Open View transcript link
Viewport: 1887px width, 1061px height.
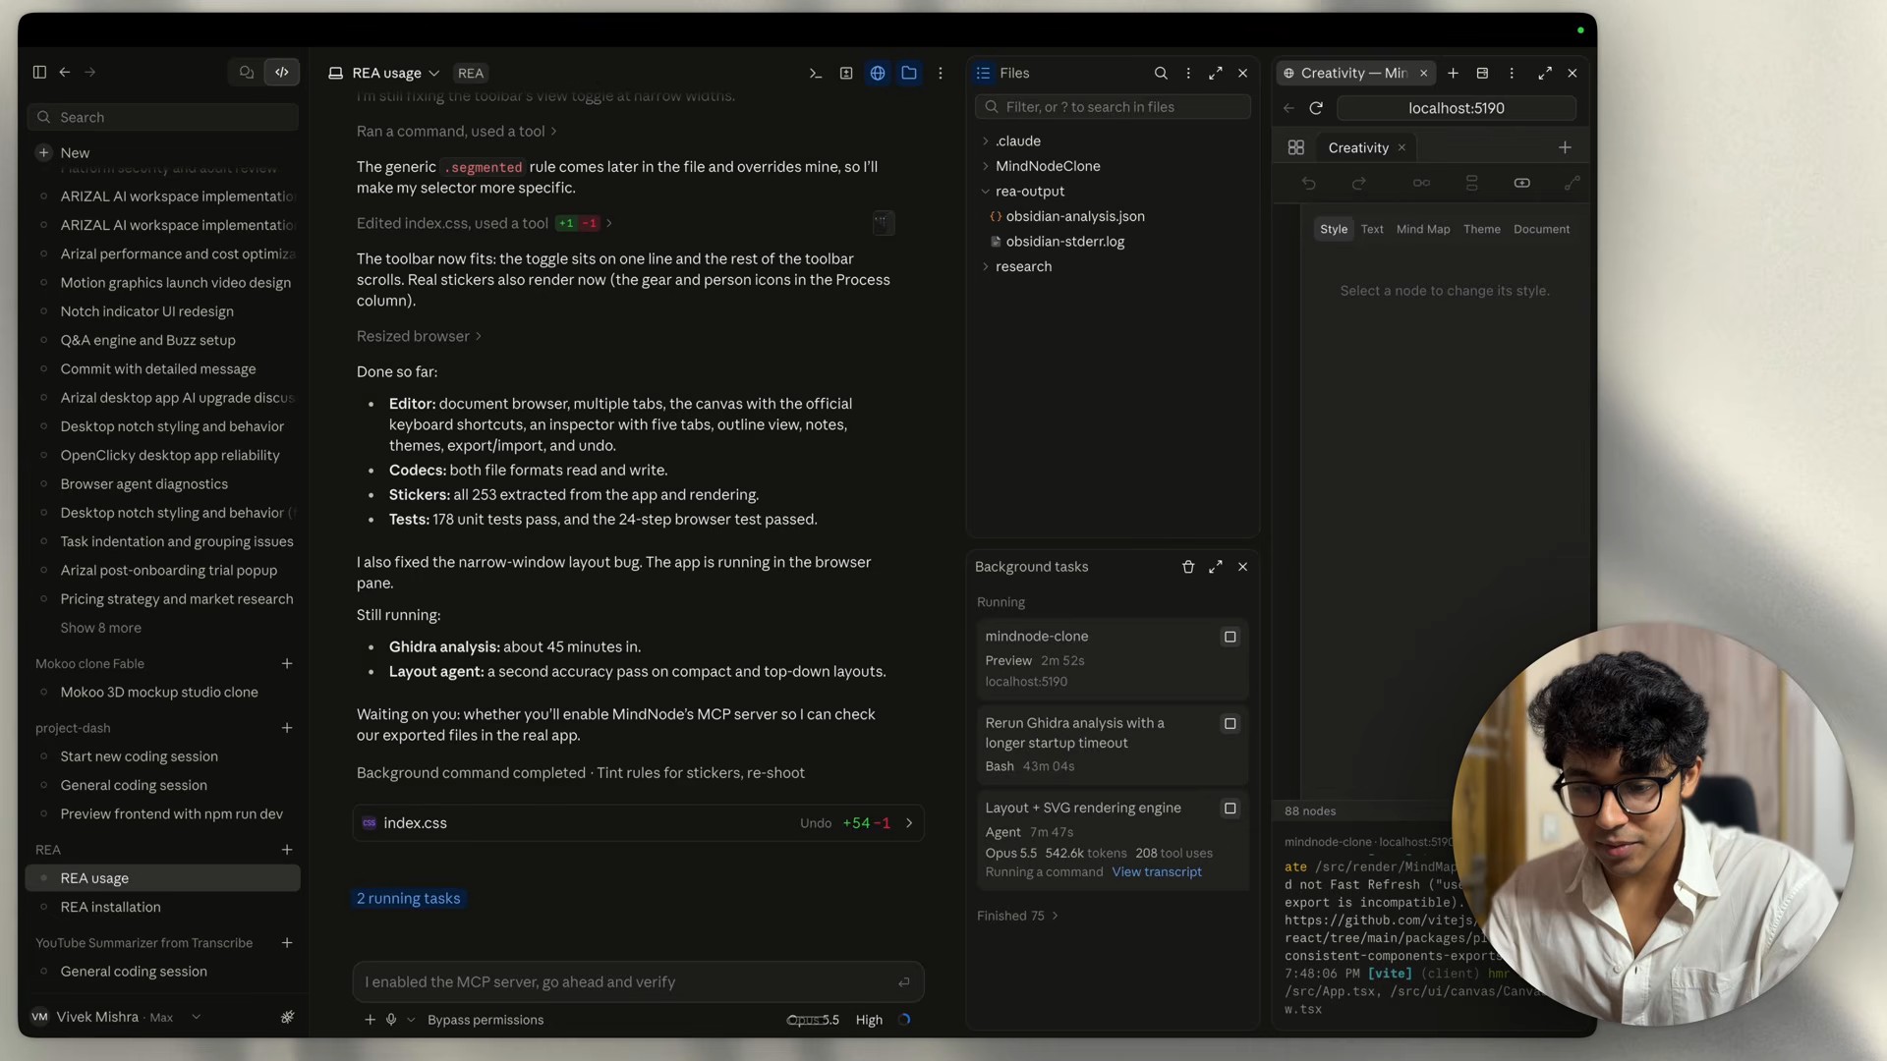click(x=1157, y=872)
